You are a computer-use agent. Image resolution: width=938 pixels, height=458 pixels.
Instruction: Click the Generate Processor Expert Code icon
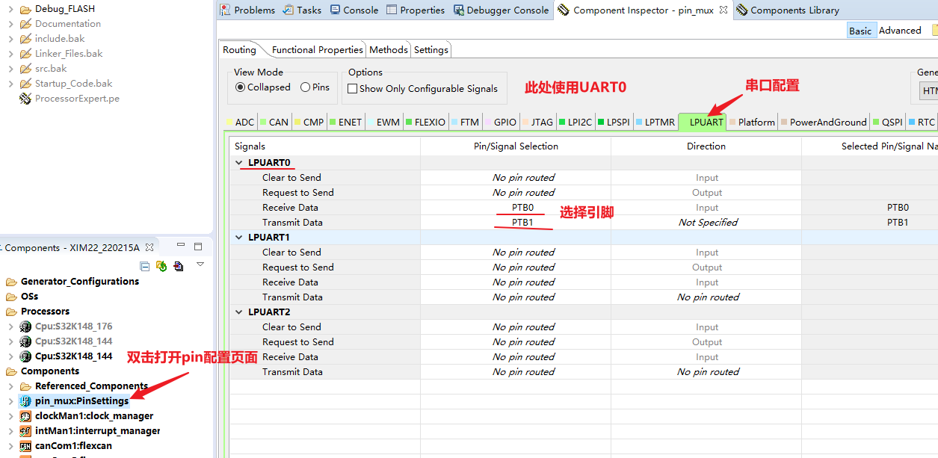tap(161, 265)
